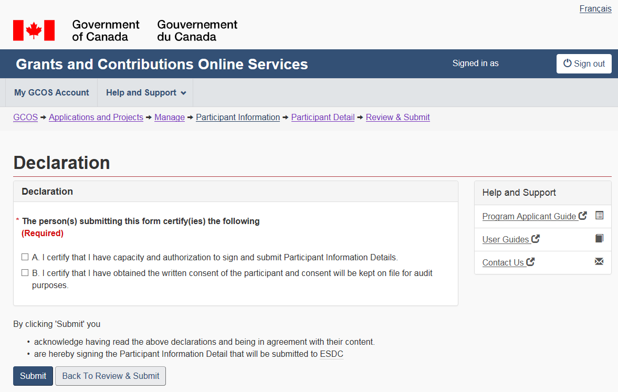
Task: Click the external-link icon after User Guides
Action: [x=535, y=239]
